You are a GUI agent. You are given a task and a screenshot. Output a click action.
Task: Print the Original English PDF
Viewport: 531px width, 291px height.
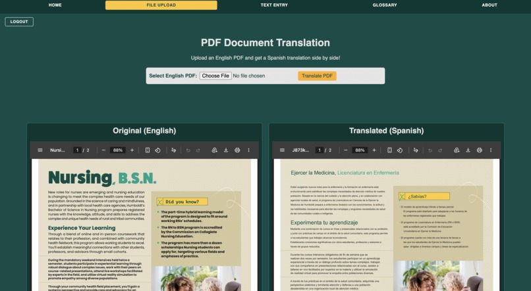237,150
